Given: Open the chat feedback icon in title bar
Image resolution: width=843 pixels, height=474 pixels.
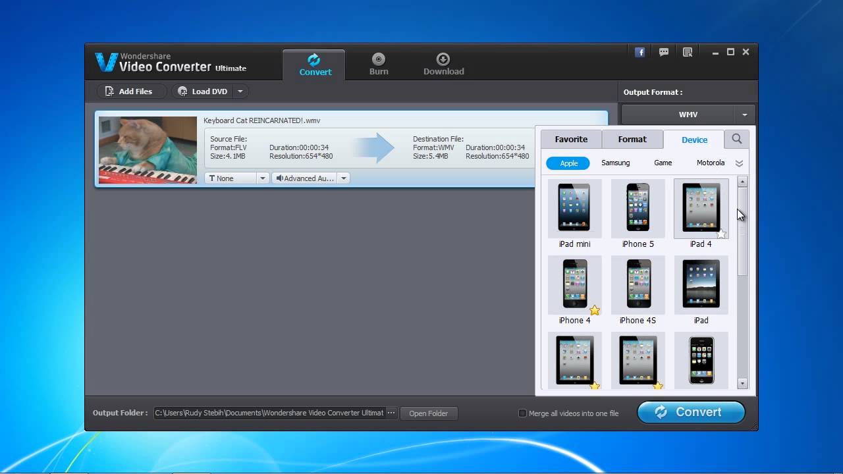Looking at the screenshot, I should [664, 52].
